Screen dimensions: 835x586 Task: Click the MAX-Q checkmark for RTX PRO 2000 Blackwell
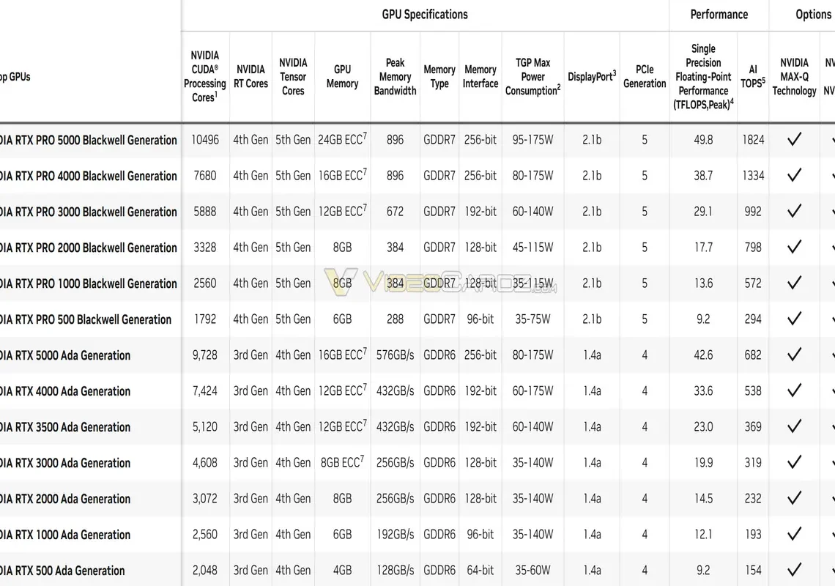(794, 247)
